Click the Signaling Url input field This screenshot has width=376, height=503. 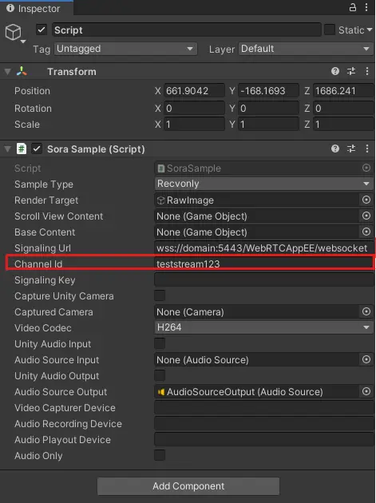pyautogui.click(x=264, y=248)
